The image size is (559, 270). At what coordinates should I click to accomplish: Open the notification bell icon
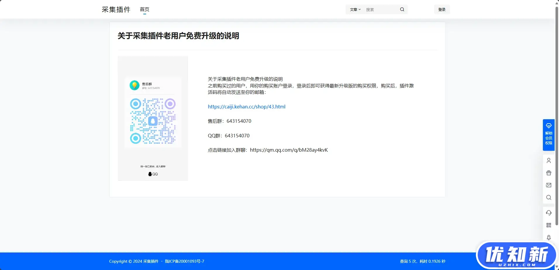click(549, 237)
